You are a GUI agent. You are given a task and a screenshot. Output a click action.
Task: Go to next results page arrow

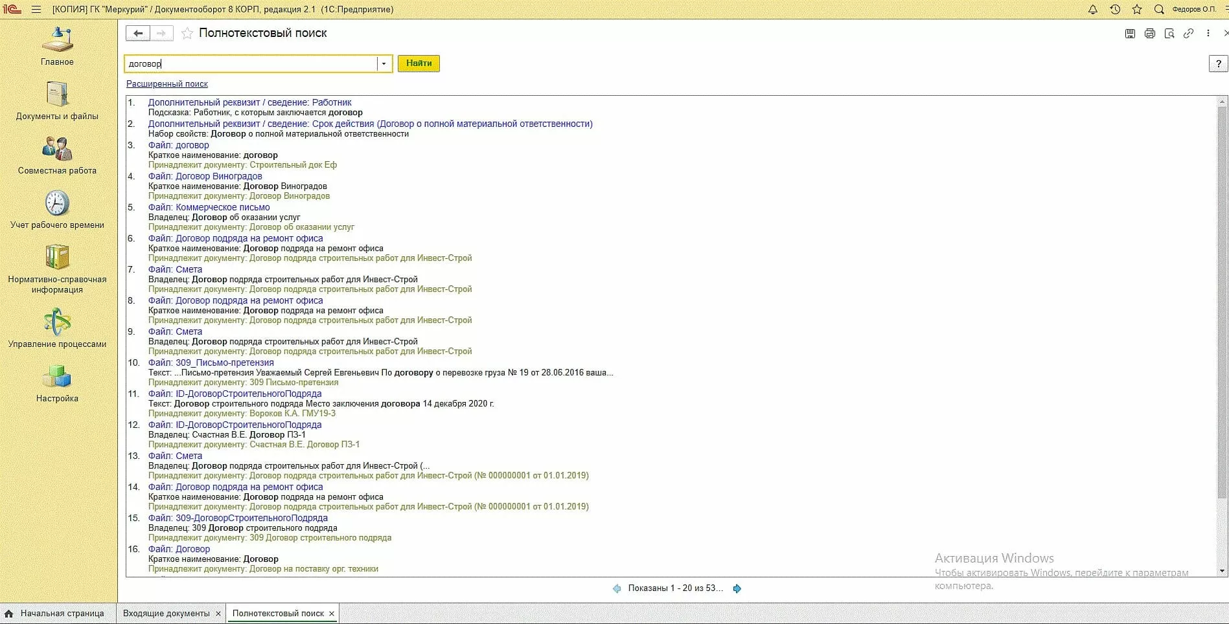tap(737, 588)
